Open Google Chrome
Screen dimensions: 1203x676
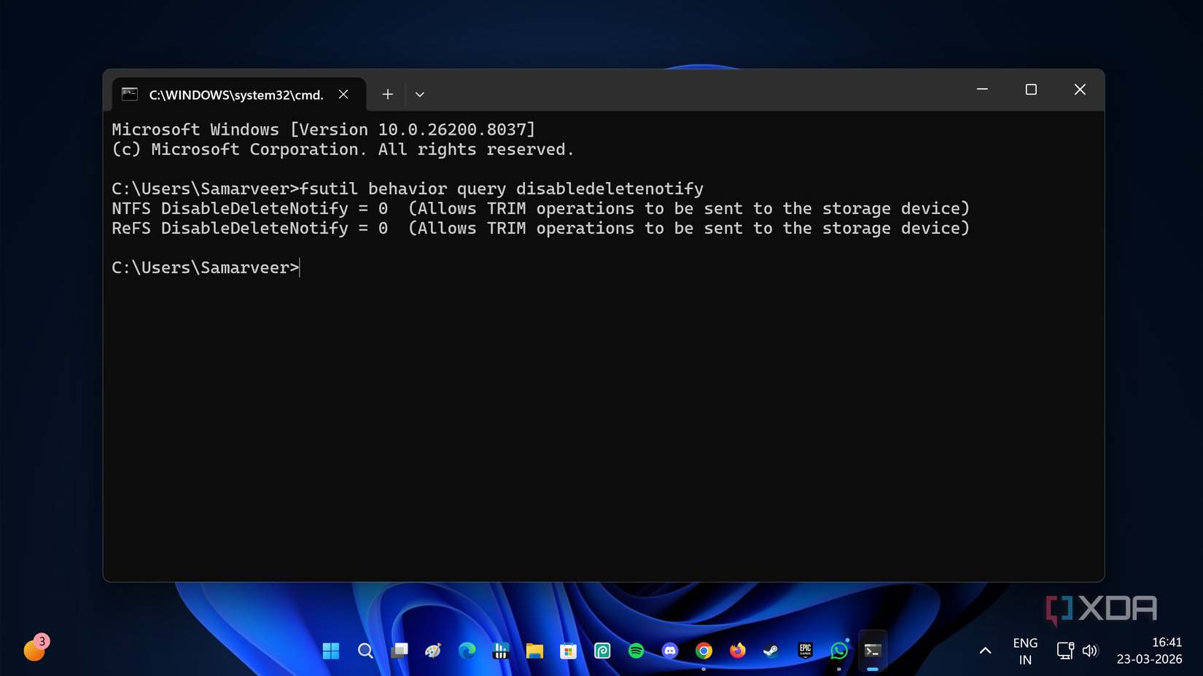(x=703, y=651)
